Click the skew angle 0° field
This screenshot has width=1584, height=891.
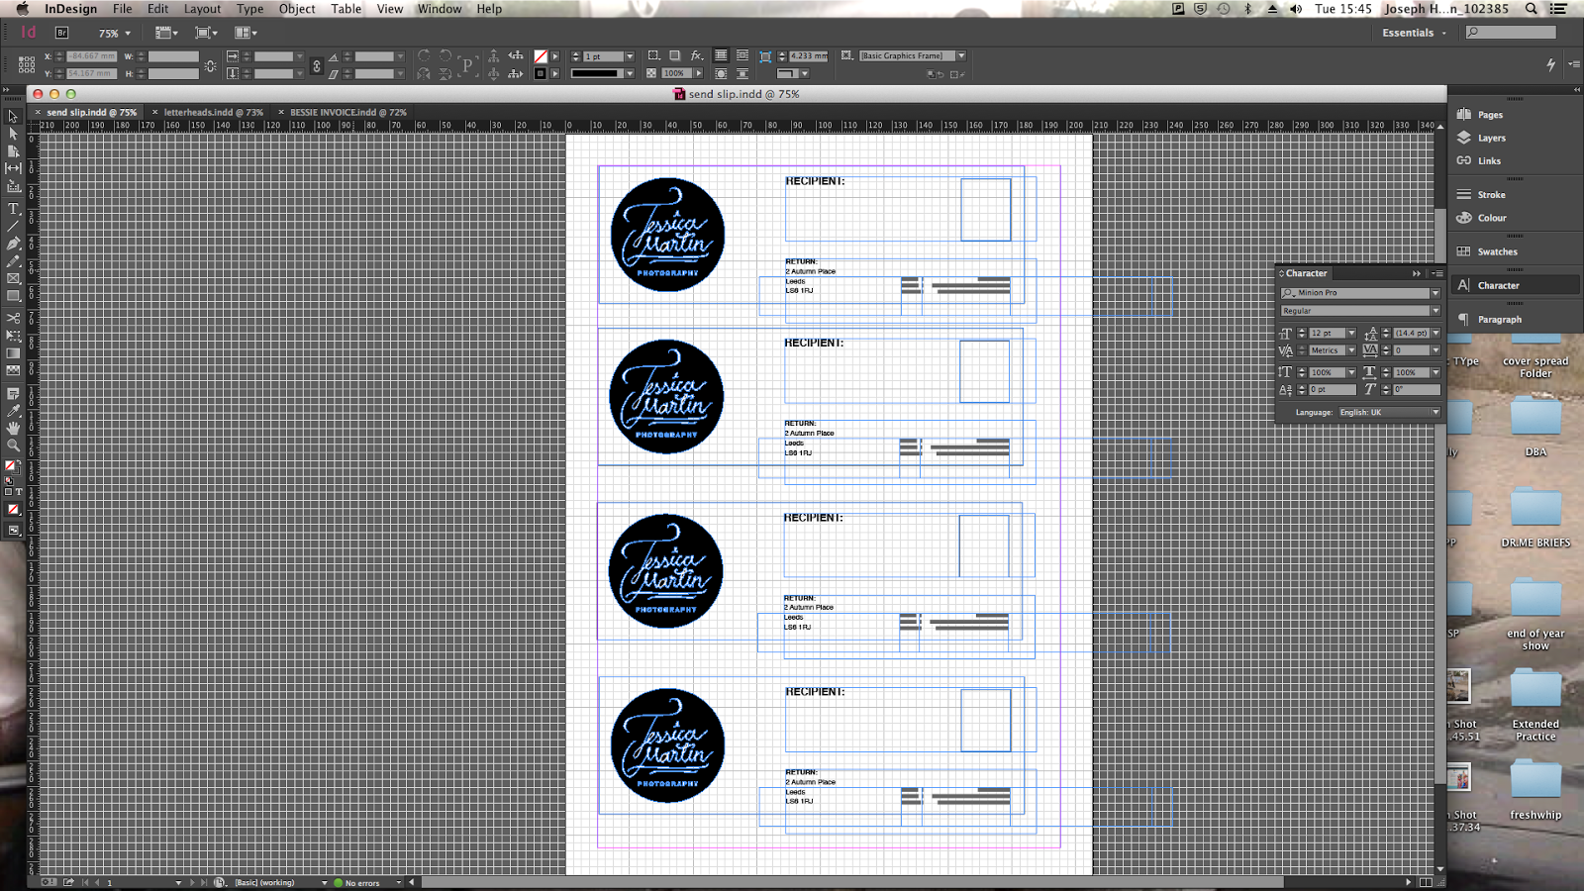click(x=1417, y=390)
